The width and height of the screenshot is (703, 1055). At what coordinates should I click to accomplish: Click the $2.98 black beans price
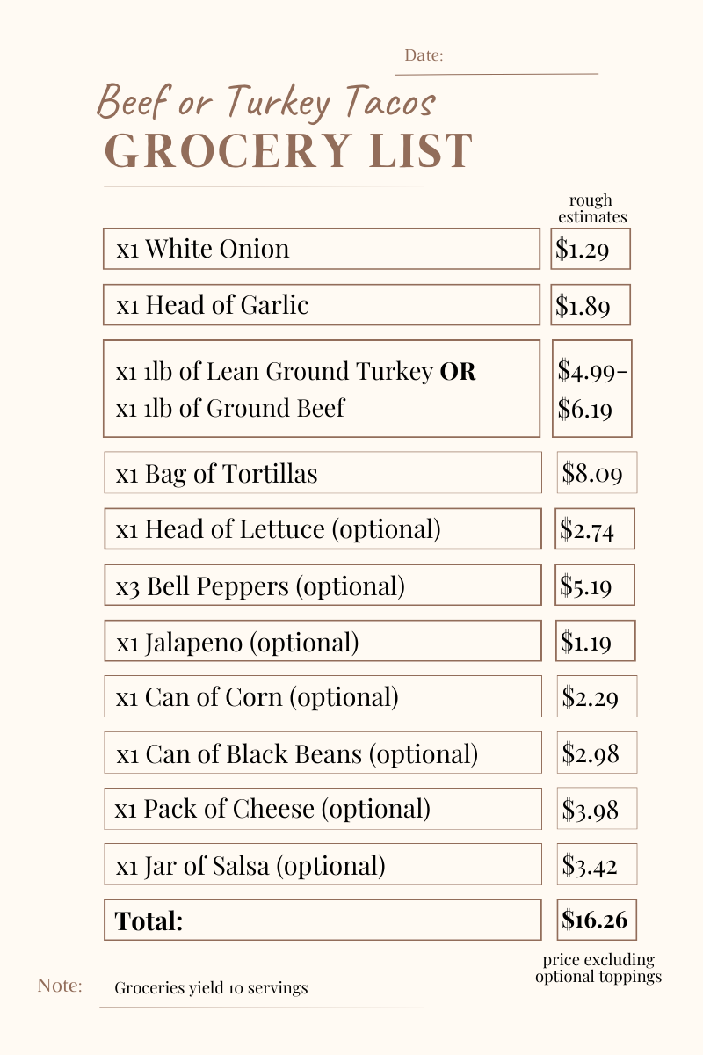click(597, 753)
